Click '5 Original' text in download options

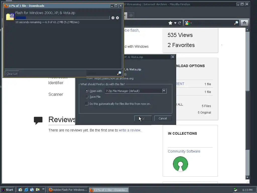[x=204, y=113]
